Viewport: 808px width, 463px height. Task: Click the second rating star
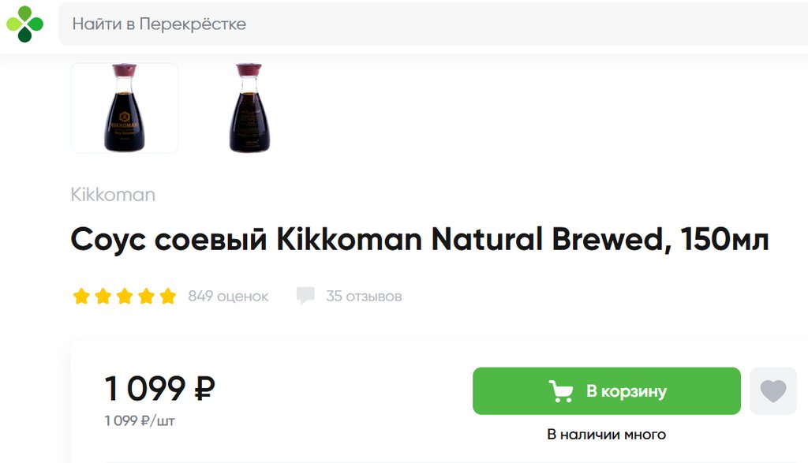[103, 297]
